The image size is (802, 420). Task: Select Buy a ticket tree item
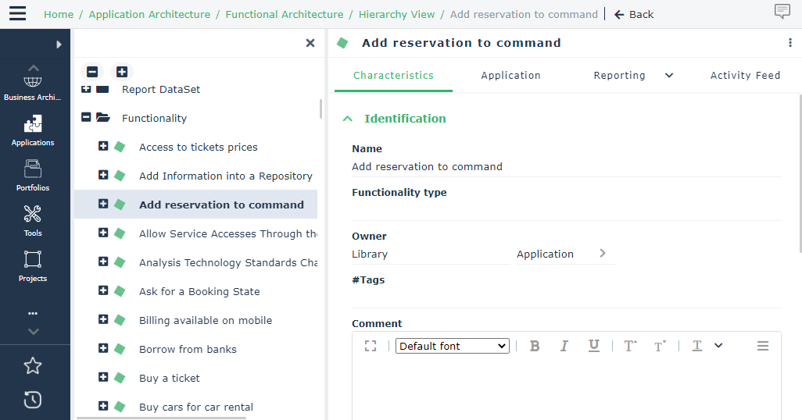pyautogui.click(x=170, y=378)
